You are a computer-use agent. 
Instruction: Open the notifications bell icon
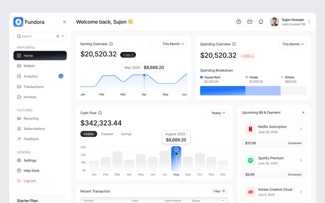coord(261,22)
